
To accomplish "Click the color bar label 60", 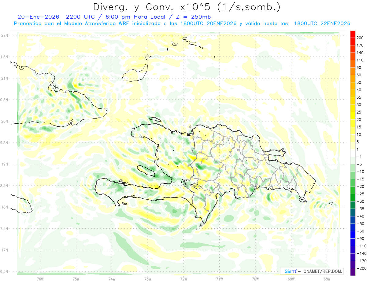I will point(359,75).
